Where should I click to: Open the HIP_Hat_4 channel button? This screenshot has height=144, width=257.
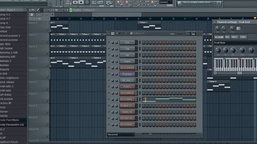[127, 80]
